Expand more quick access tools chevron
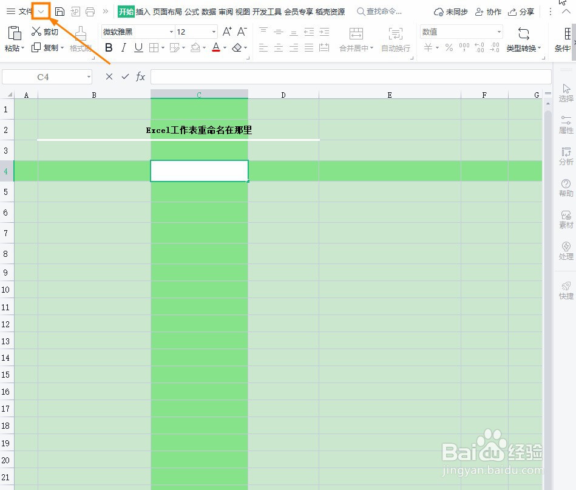Image resolution: width=576 pixels, height=490 pixels. point(106,12)
